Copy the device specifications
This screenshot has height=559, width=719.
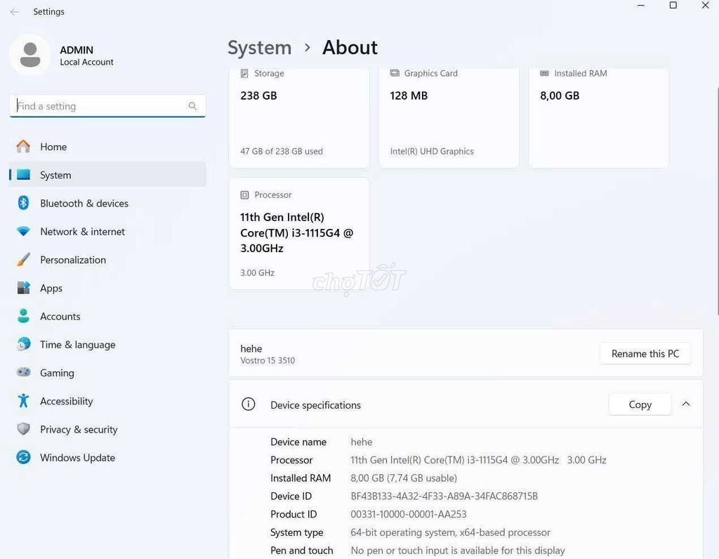pyautogui.click(x=640, y=405)
